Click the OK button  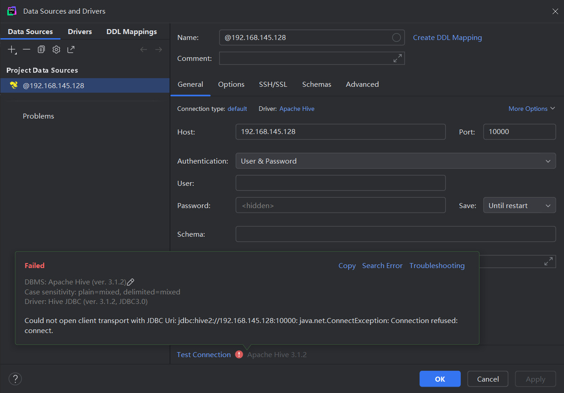[x=440, y=379]
